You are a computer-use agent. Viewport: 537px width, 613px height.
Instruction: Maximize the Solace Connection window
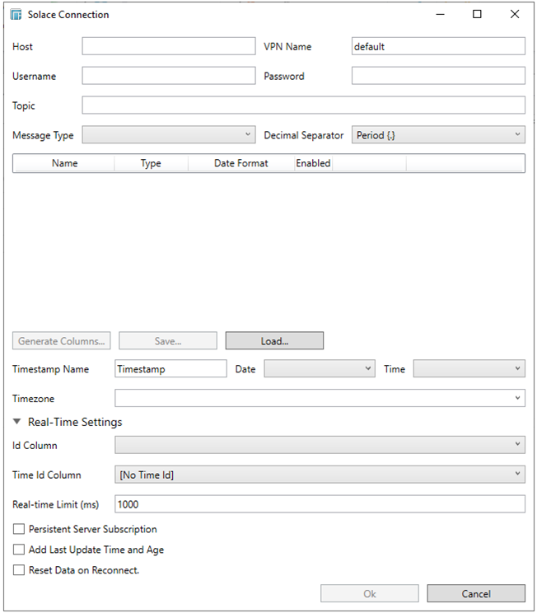tap(477, 15)
